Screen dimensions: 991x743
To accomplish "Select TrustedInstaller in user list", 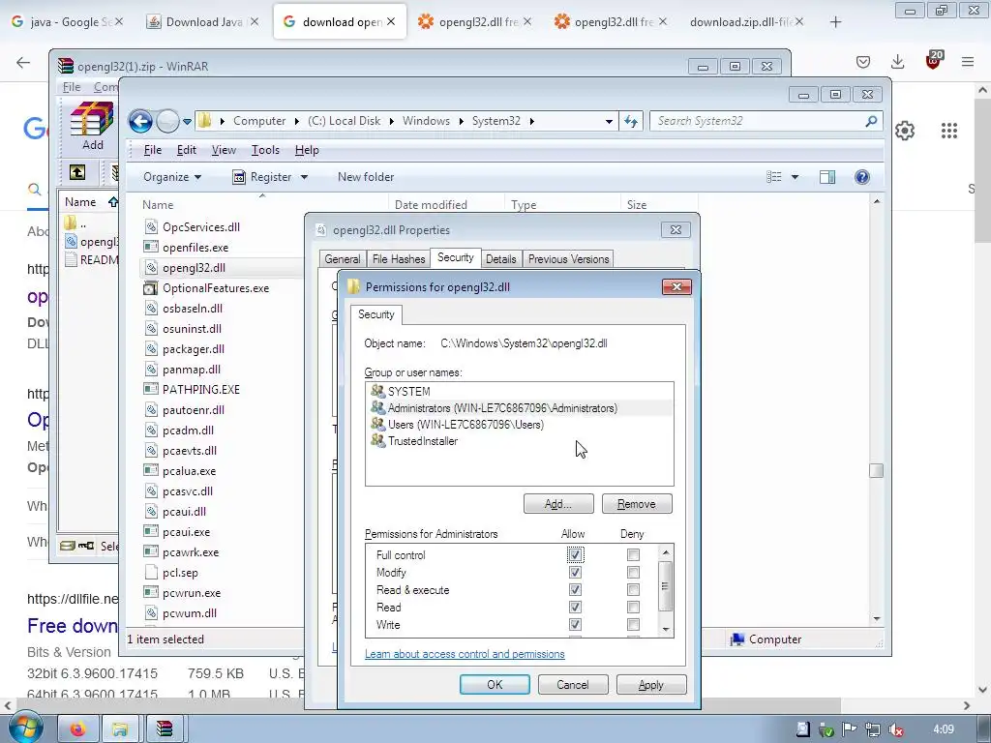I will point(422,441).
